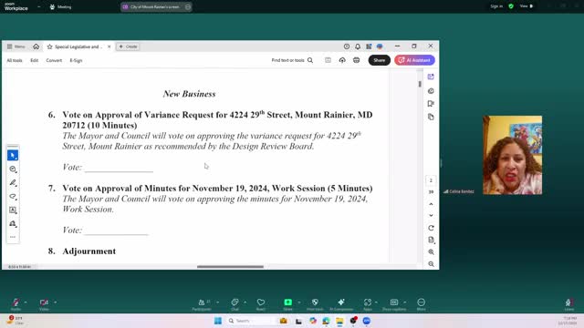Toggle the Zoom Audio mute button

(x=16, y=303)
